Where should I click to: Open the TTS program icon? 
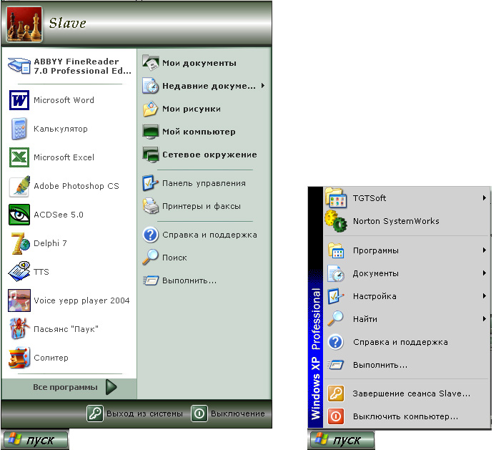[19, 271]
